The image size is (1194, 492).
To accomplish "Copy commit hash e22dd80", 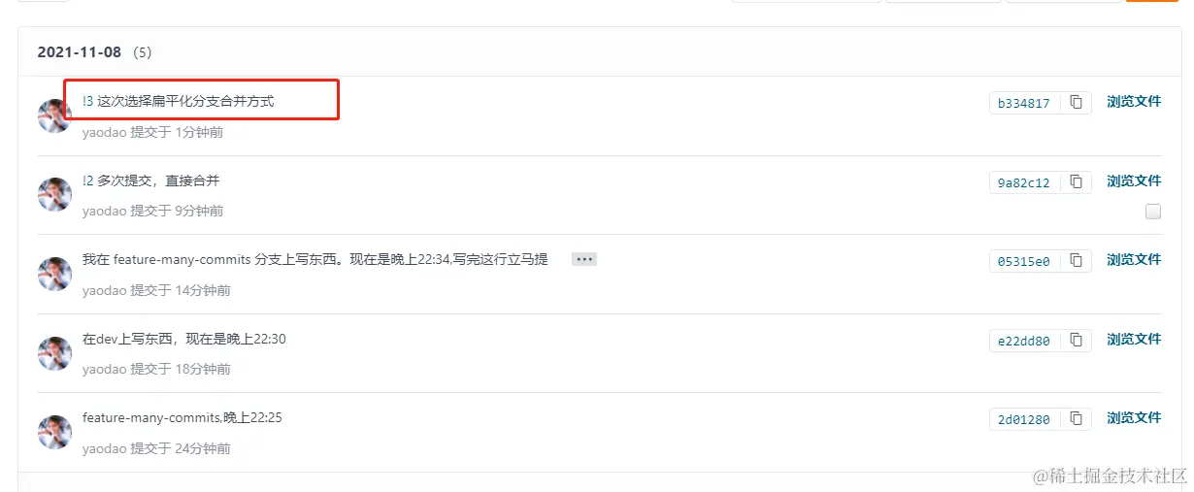I will point(1076,340).
